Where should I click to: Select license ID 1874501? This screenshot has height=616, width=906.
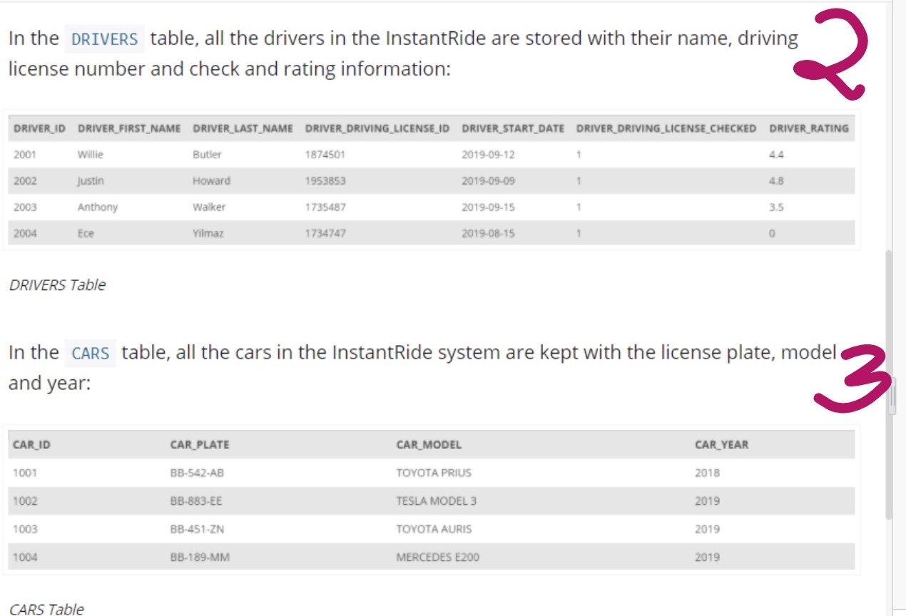point(325,155)
